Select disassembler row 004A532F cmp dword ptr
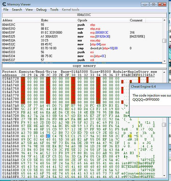Viewport: 171px width, 181px height. pos(82,48)
